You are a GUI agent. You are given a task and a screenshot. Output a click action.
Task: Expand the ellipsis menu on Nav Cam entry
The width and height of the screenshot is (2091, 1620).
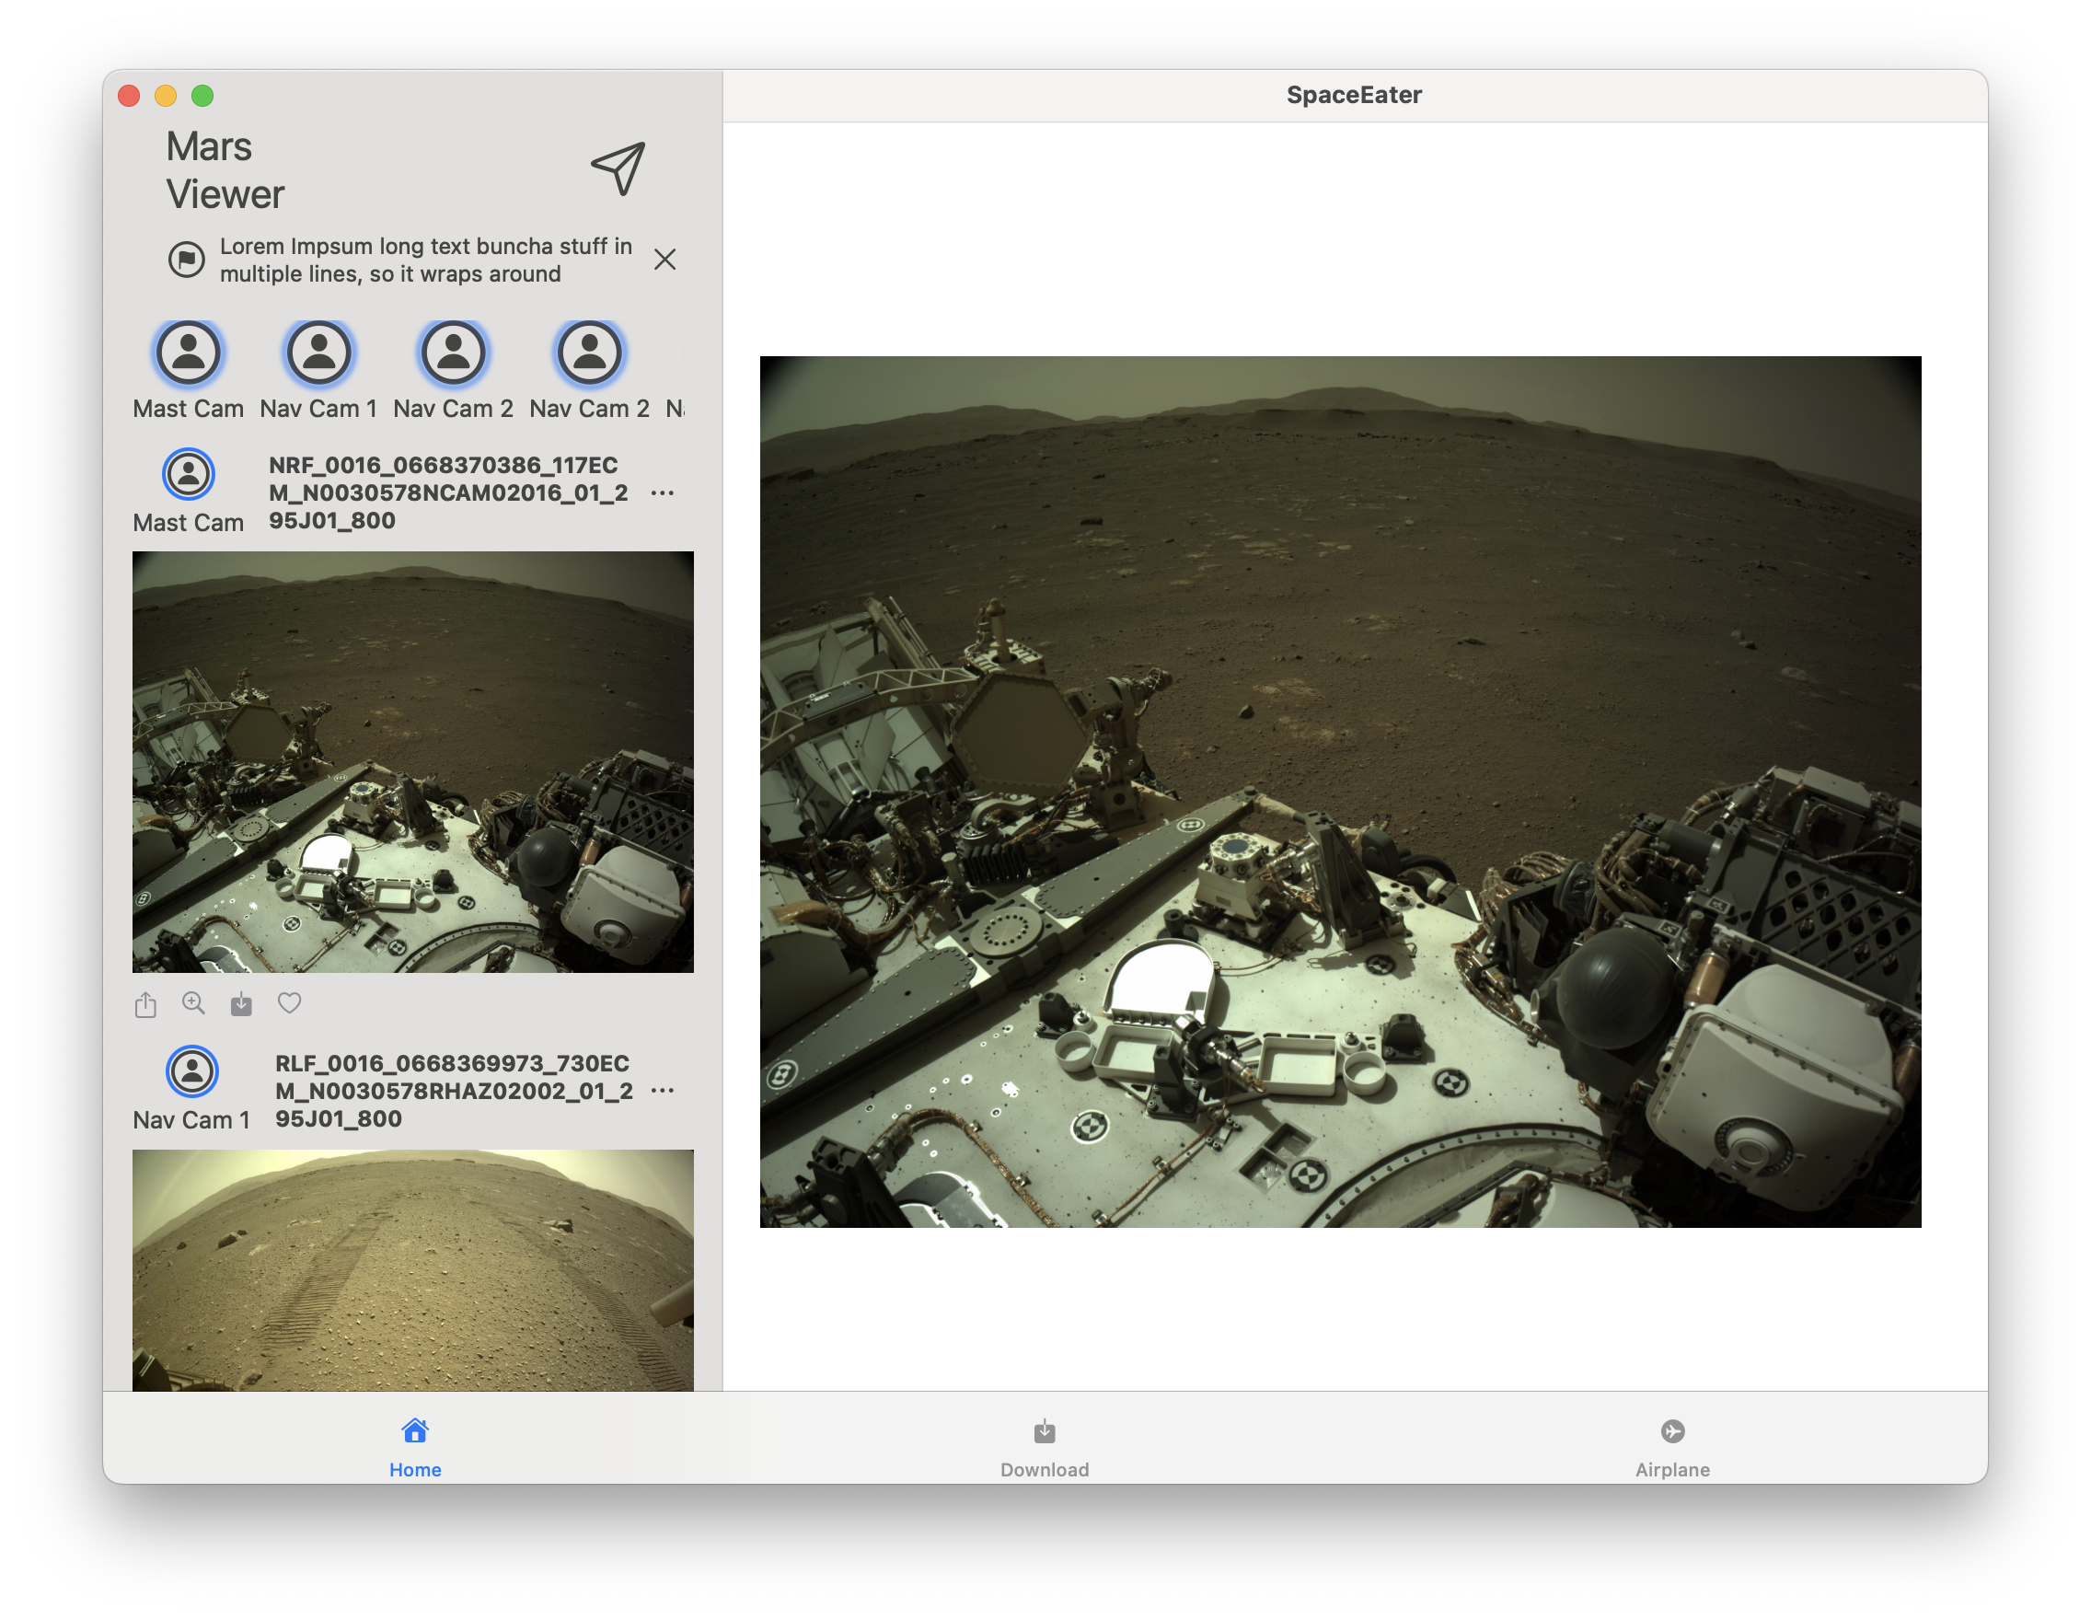[x=667, y=1090]
